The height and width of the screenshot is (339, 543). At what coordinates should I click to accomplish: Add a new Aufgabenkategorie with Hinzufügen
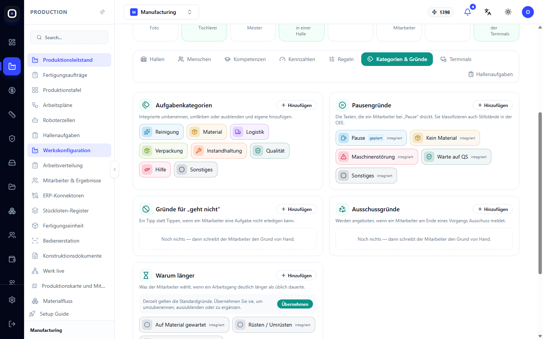pyautogui.click(x=296, y=105)
